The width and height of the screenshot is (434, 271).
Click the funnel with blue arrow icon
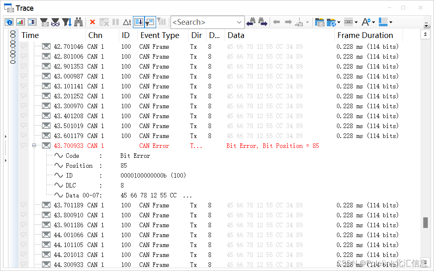(x=67, y=22)
